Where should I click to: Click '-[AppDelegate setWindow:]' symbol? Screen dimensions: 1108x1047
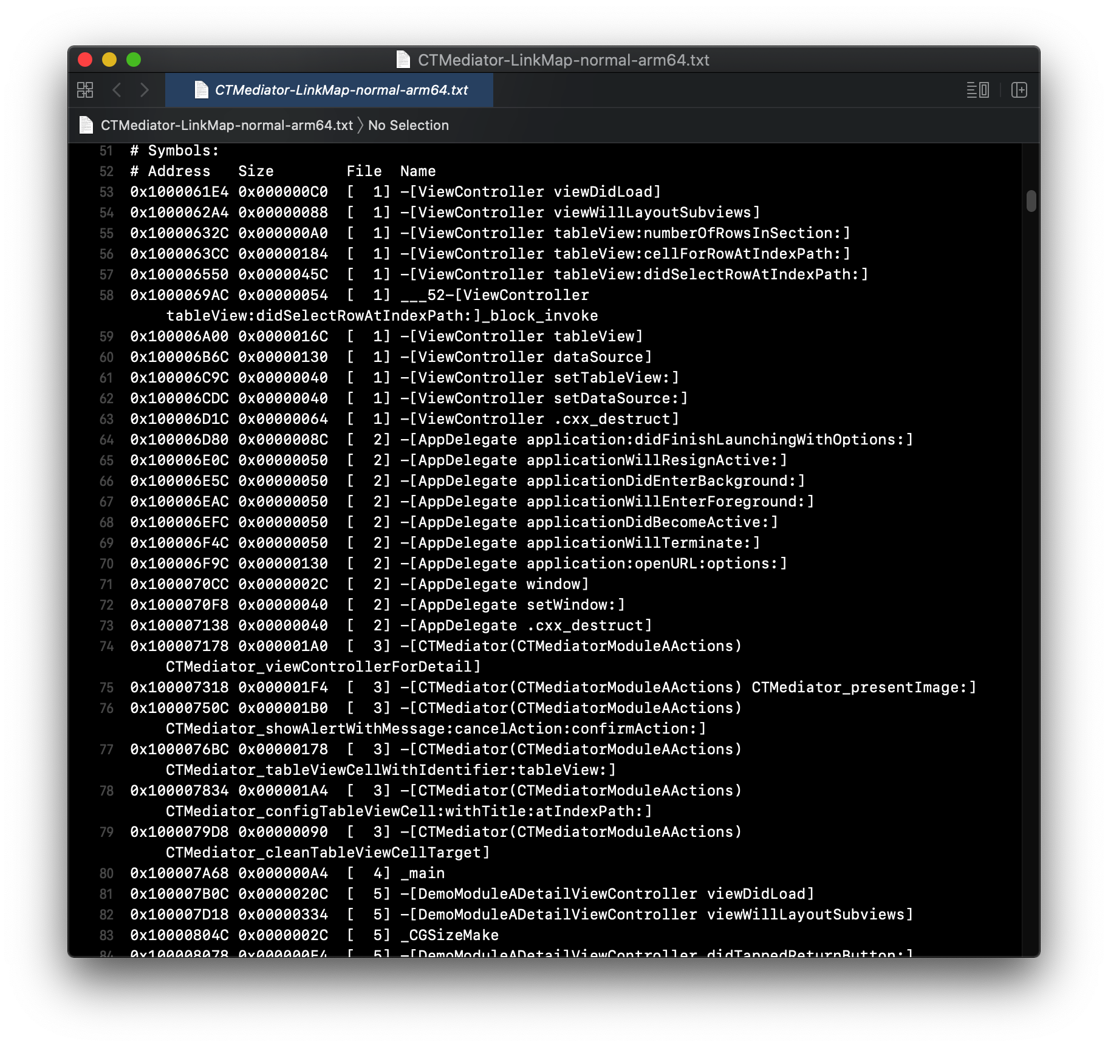point(513,605)
